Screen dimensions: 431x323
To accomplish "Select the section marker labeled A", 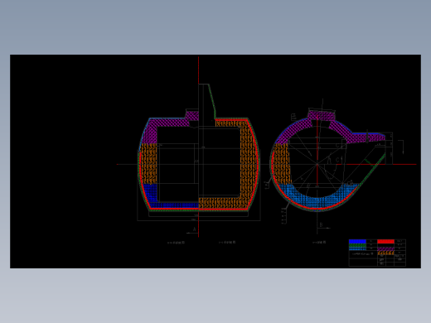I will (x=194, y=229).
